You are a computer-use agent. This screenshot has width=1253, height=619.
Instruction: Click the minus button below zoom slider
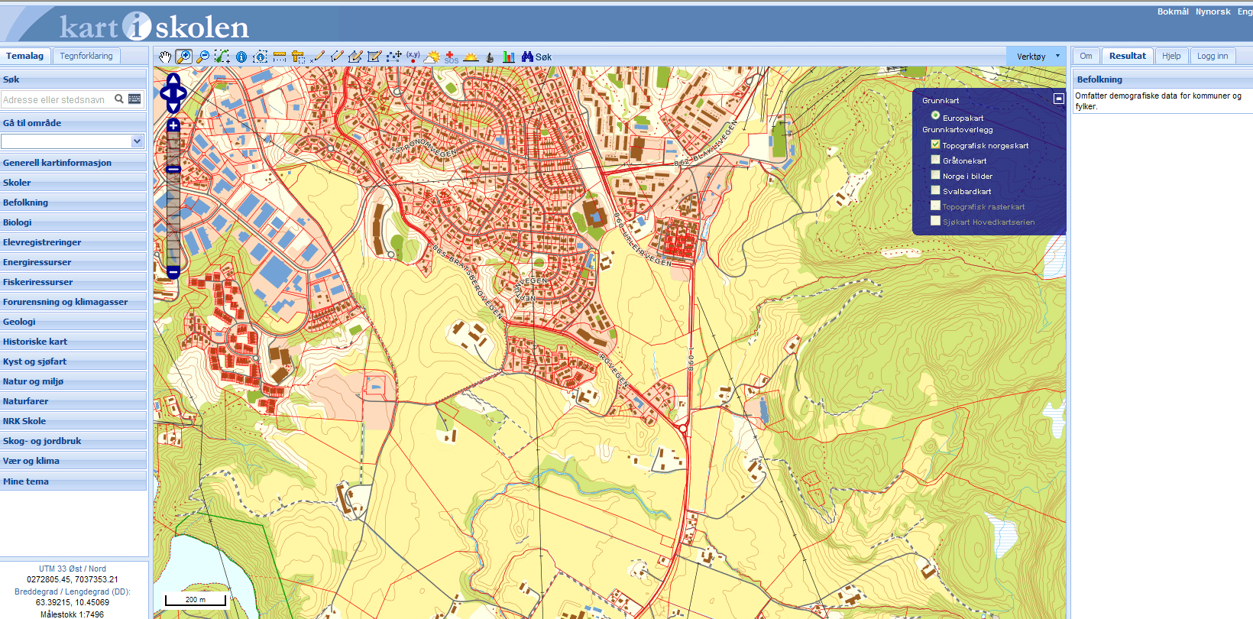[173, 272]
